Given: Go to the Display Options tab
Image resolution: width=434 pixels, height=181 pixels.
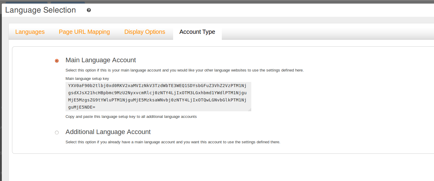Looking at the screenshot, I should click(x=145, y=32).
